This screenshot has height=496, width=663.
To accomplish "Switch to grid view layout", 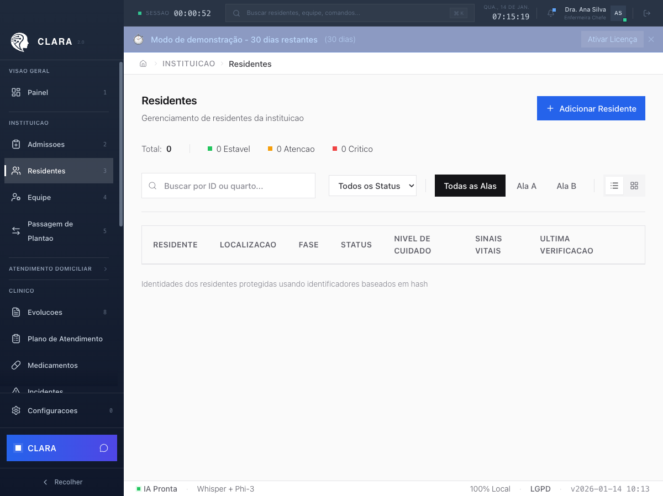I will [x=634, y=186].
